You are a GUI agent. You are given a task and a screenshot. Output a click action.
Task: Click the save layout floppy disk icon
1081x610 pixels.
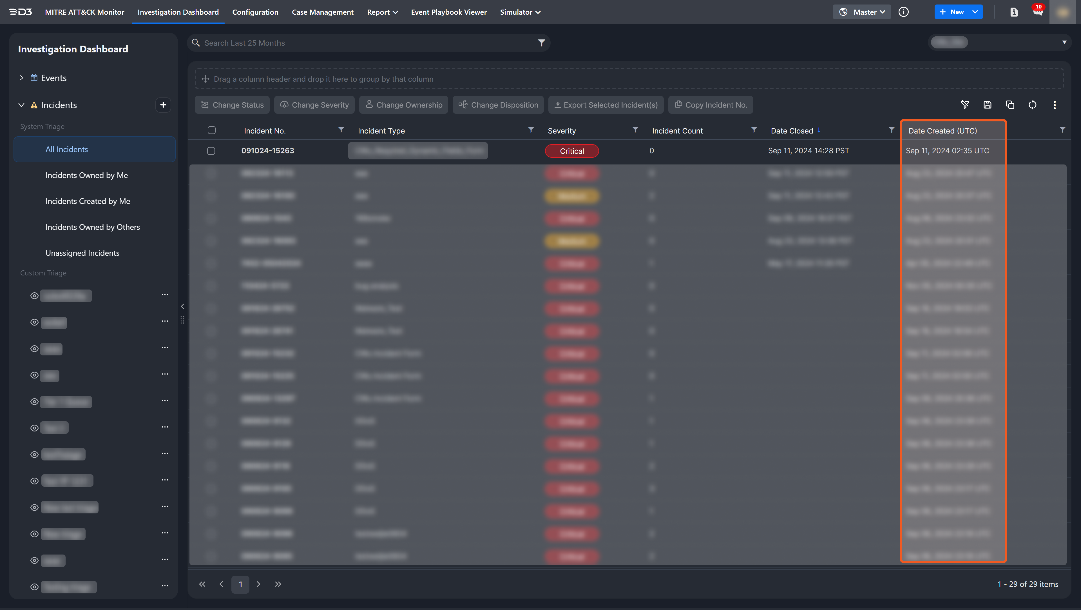[988, 104]
